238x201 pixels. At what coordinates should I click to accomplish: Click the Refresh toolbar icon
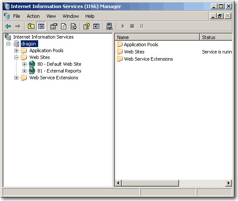64,26
